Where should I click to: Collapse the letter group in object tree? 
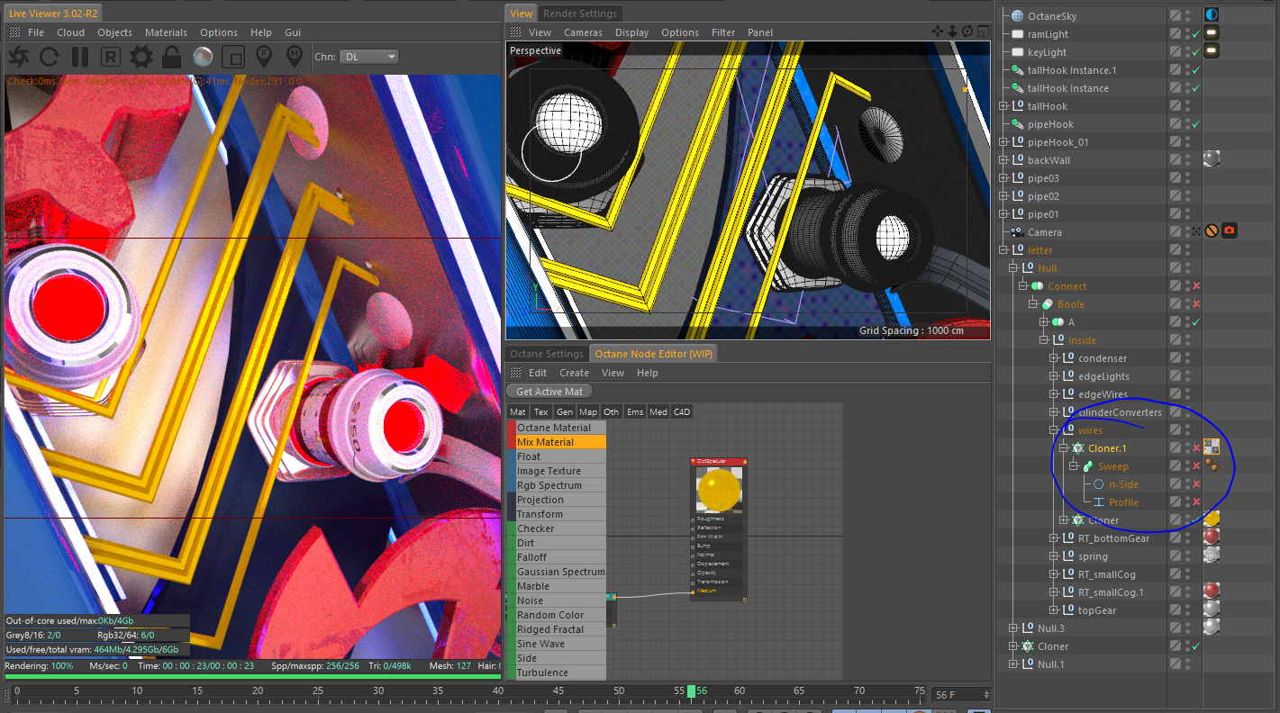[x=1004, y=250]
